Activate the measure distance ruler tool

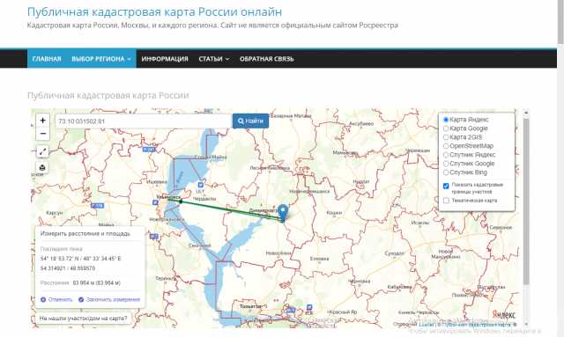42,151
